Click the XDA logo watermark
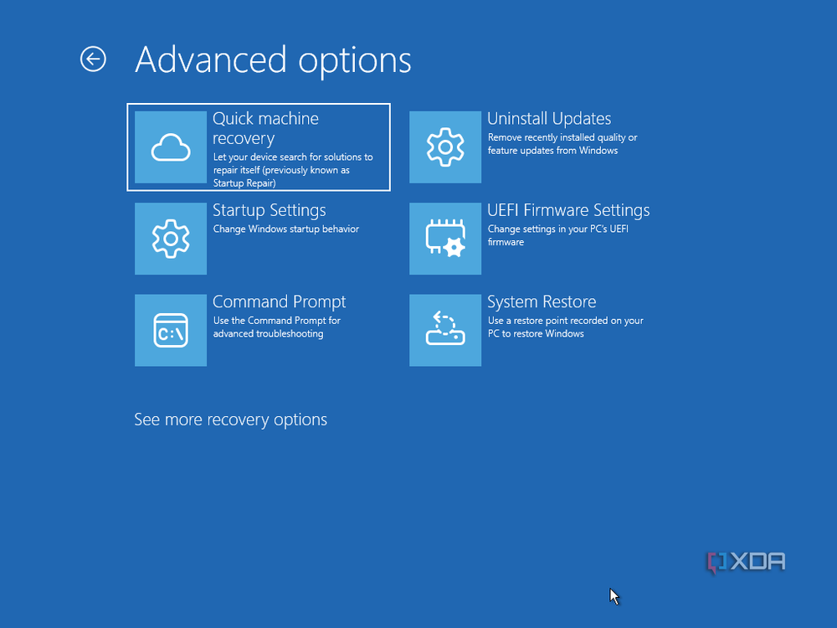Screen dimensions: 837x628 [x=747, y=563]
